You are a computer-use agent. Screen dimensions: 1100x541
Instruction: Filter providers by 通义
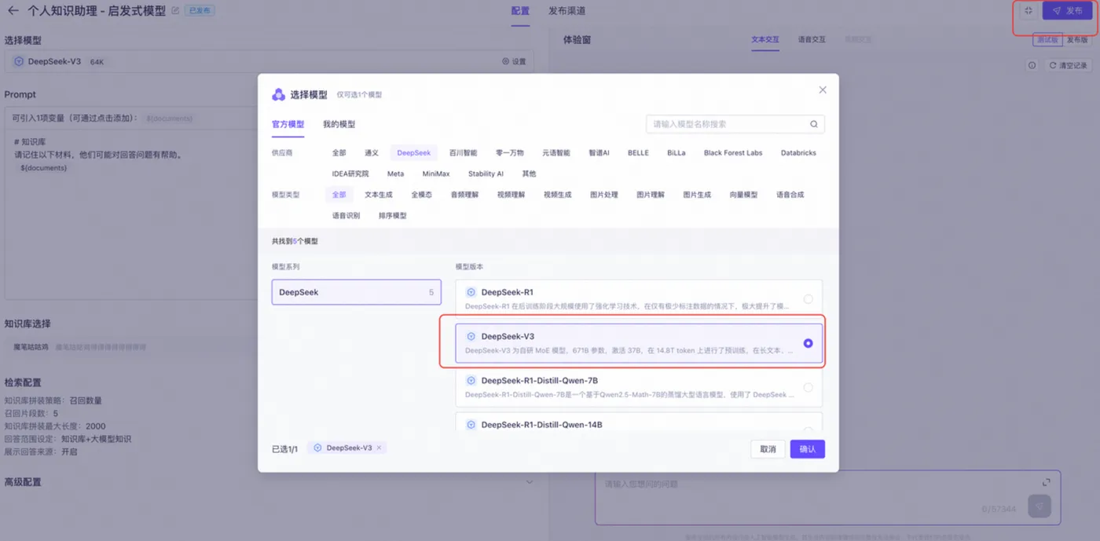click(x=372, y=152)
